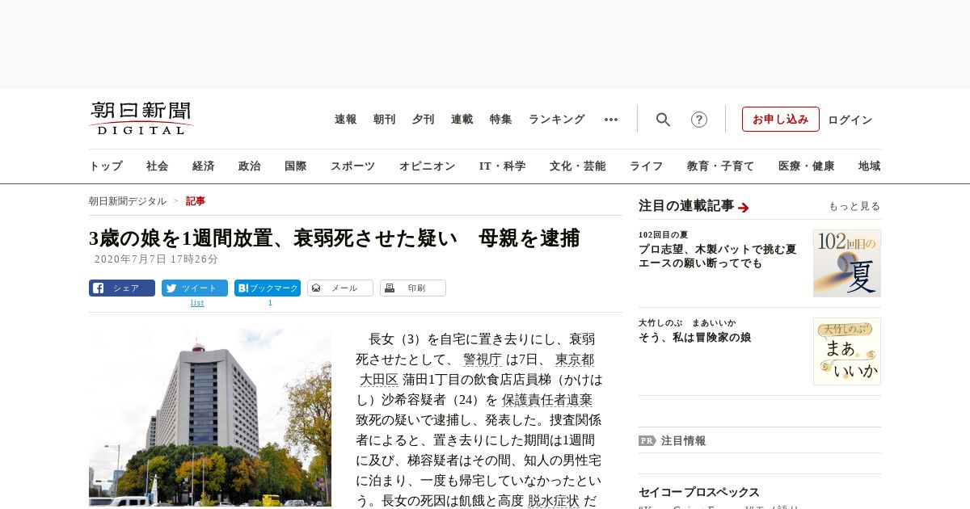
Task: Open the 連載 header menu
Action: click(x=462, y=120)
